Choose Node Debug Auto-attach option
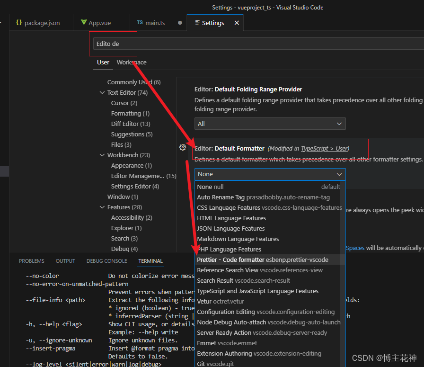424x367 pixels. pos(268,322)
